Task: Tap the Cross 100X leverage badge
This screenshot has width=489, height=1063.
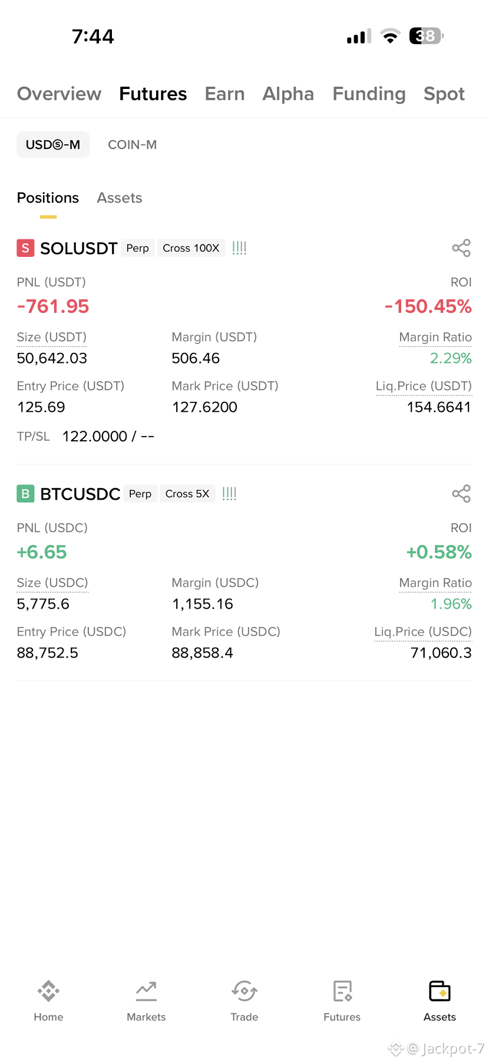Action: (x=191, y=248)
